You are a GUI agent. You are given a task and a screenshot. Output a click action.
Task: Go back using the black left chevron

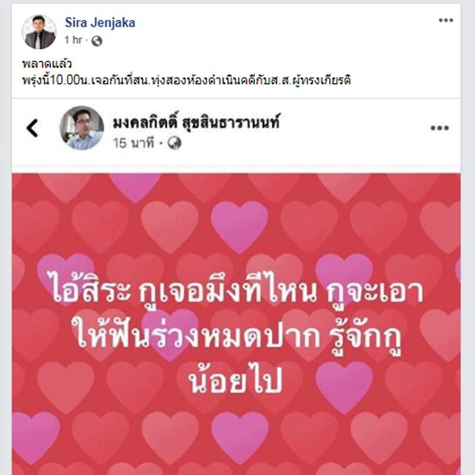pos(33,128)
